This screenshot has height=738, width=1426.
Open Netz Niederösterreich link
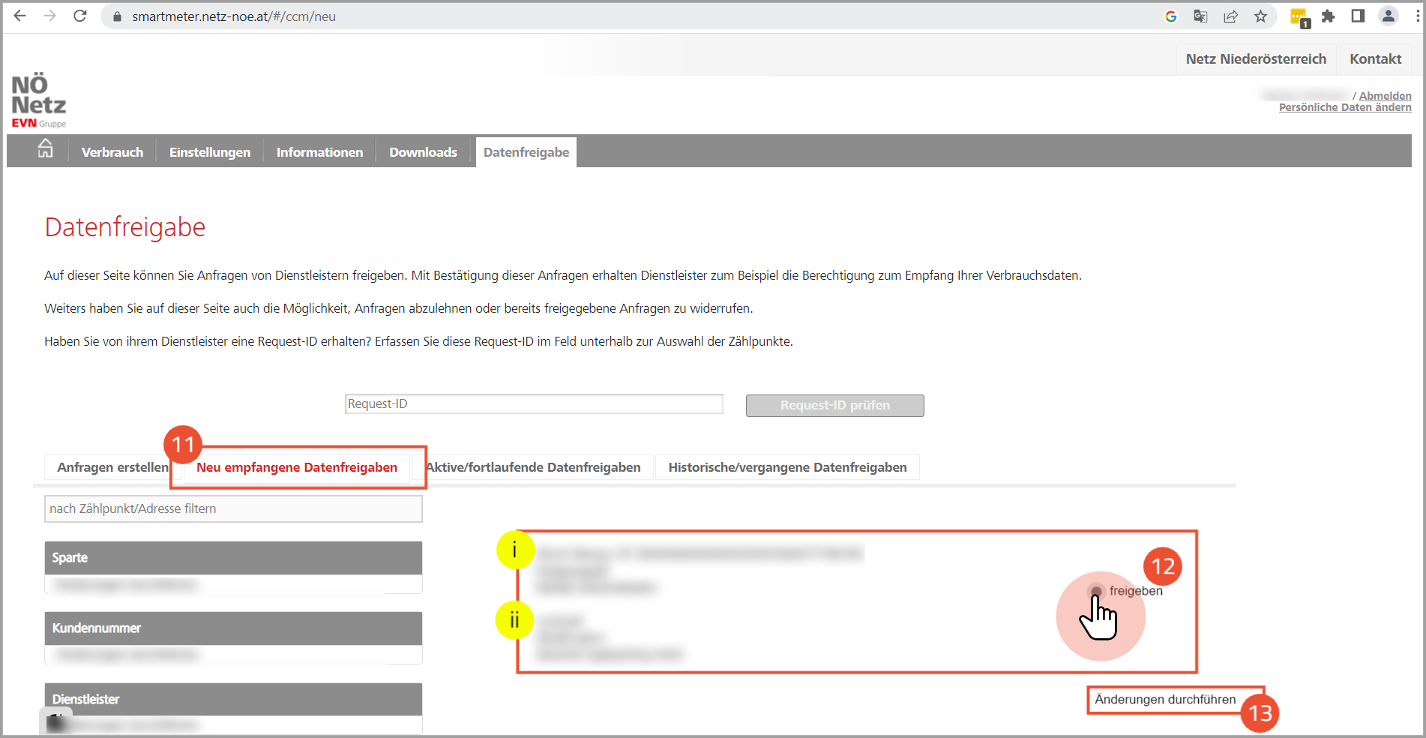(x=1256, y=59)
